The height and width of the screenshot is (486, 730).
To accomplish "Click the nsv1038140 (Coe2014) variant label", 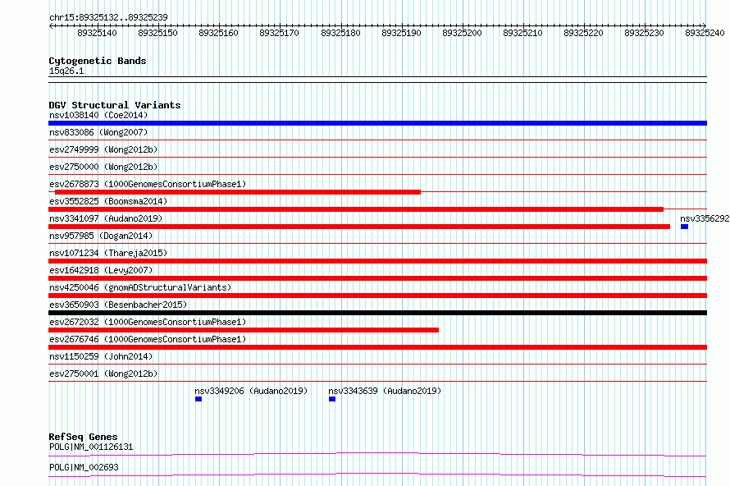I will coord(98,115).
